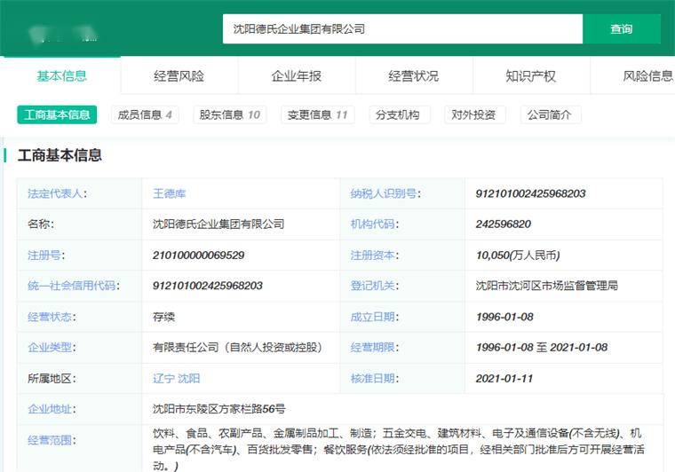Click the 纳税人识别号 label
The height and width of the screenshot is (472, 675).
385,193
